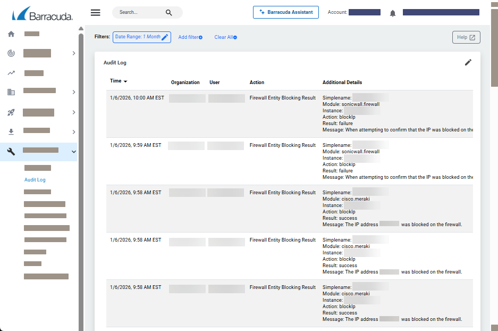Open the Home dashboard icon
Image resolution: width=498 pixels, height=331 pixels.
11,33
